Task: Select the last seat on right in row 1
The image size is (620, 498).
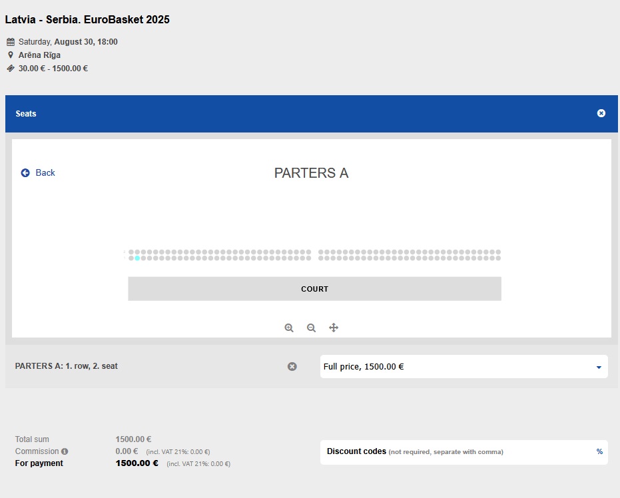Action: pyautogui.click(x=497, y=258)
